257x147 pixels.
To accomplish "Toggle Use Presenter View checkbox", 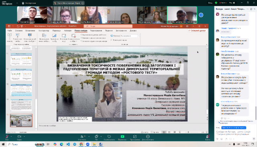I will [112, 40].
